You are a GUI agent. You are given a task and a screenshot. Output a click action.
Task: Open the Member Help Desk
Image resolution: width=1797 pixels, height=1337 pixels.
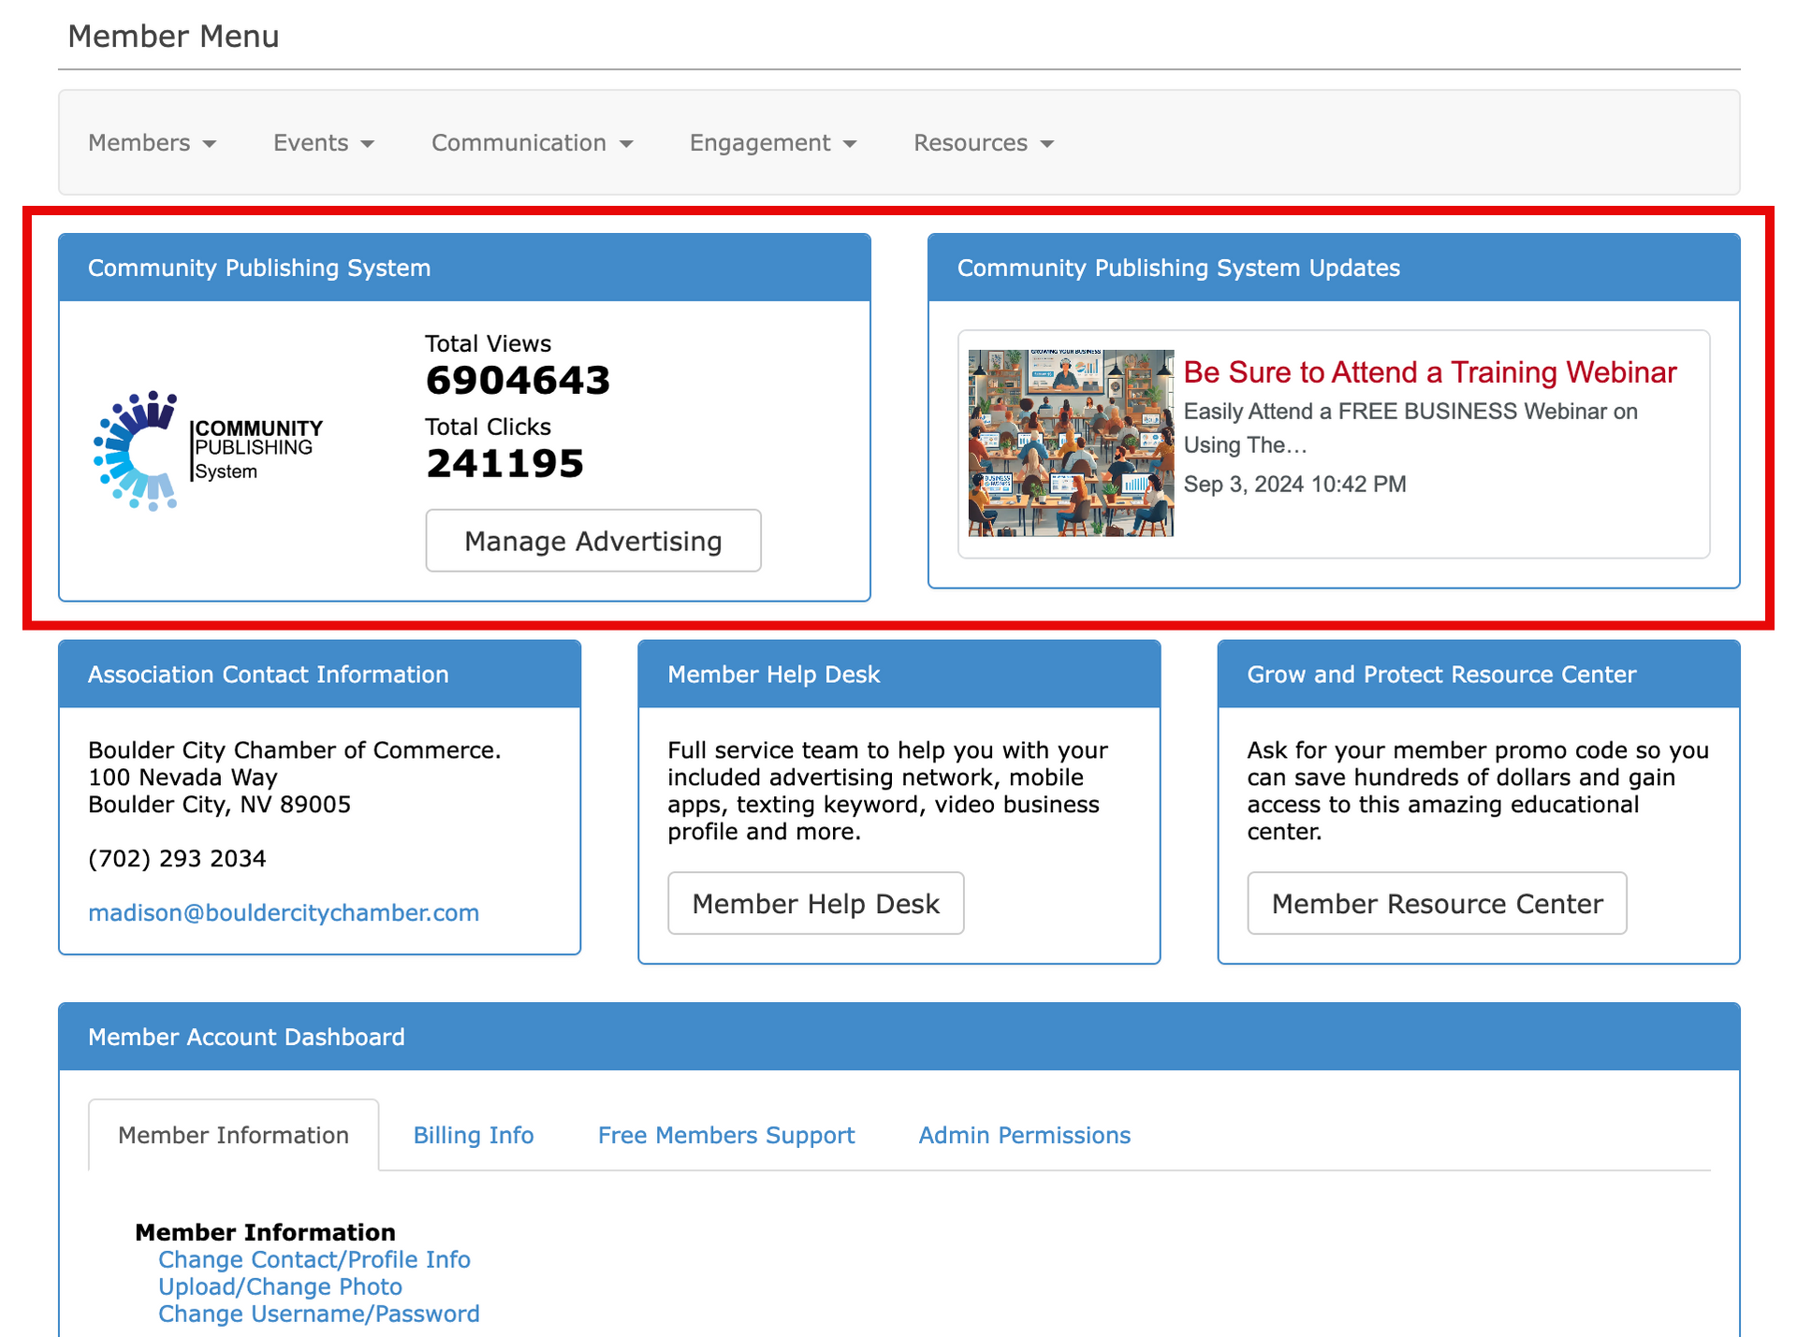(x=815, y=902)
